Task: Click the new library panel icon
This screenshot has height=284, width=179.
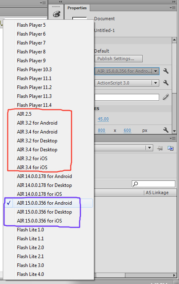Action: click(x=170, y=148)
